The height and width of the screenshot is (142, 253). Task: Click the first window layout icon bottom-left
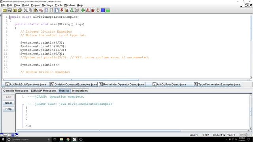coord(2,135)
